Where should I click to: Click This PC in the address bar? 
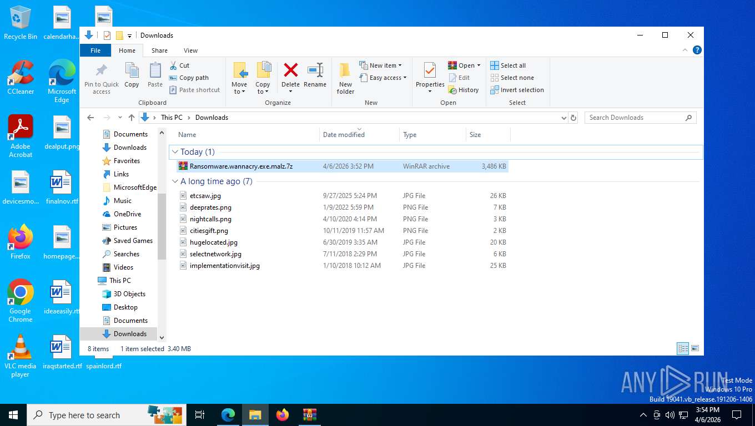point(172,118)
